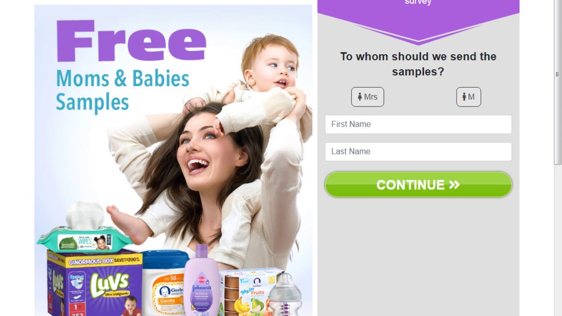Click the Johnson's bedtime lotion bottle
This screenshot has height=316, width=562.
tap(202, 281)
